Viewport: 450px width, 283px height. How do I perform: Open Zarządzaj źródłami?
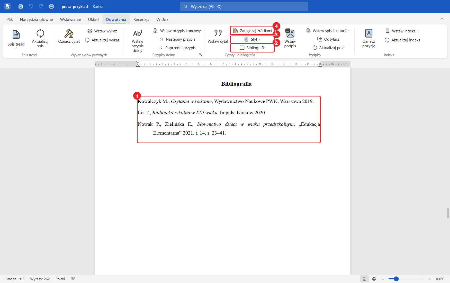click(x=253, y=31)
